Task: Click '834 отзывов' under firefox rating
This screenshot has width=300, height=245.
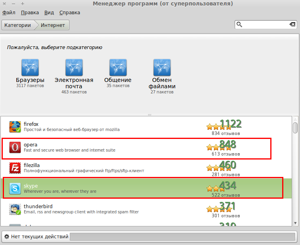Action: pos(226,133)
